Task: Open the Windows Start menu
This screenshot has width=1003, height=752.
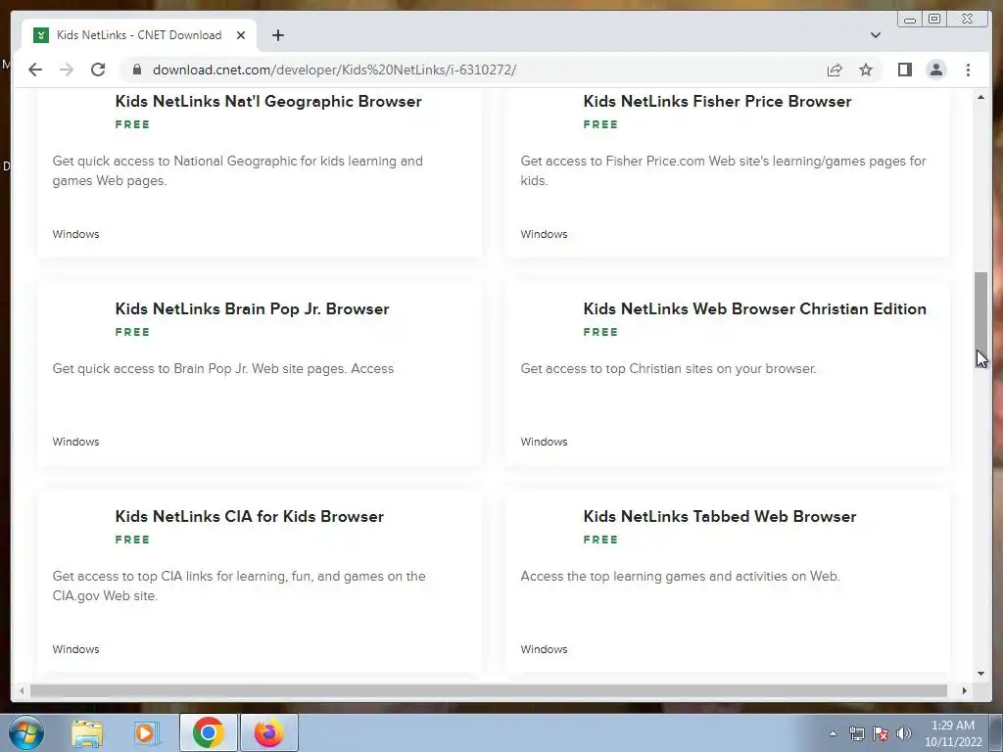Action: 25,732
